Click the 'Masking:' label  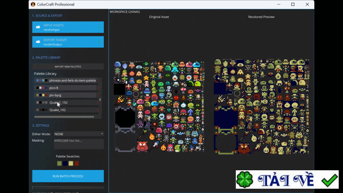tap(38, 140)
